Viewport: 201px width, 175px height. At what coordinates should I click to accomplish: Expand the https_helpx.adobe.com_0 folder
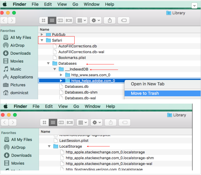click(61, 81)
